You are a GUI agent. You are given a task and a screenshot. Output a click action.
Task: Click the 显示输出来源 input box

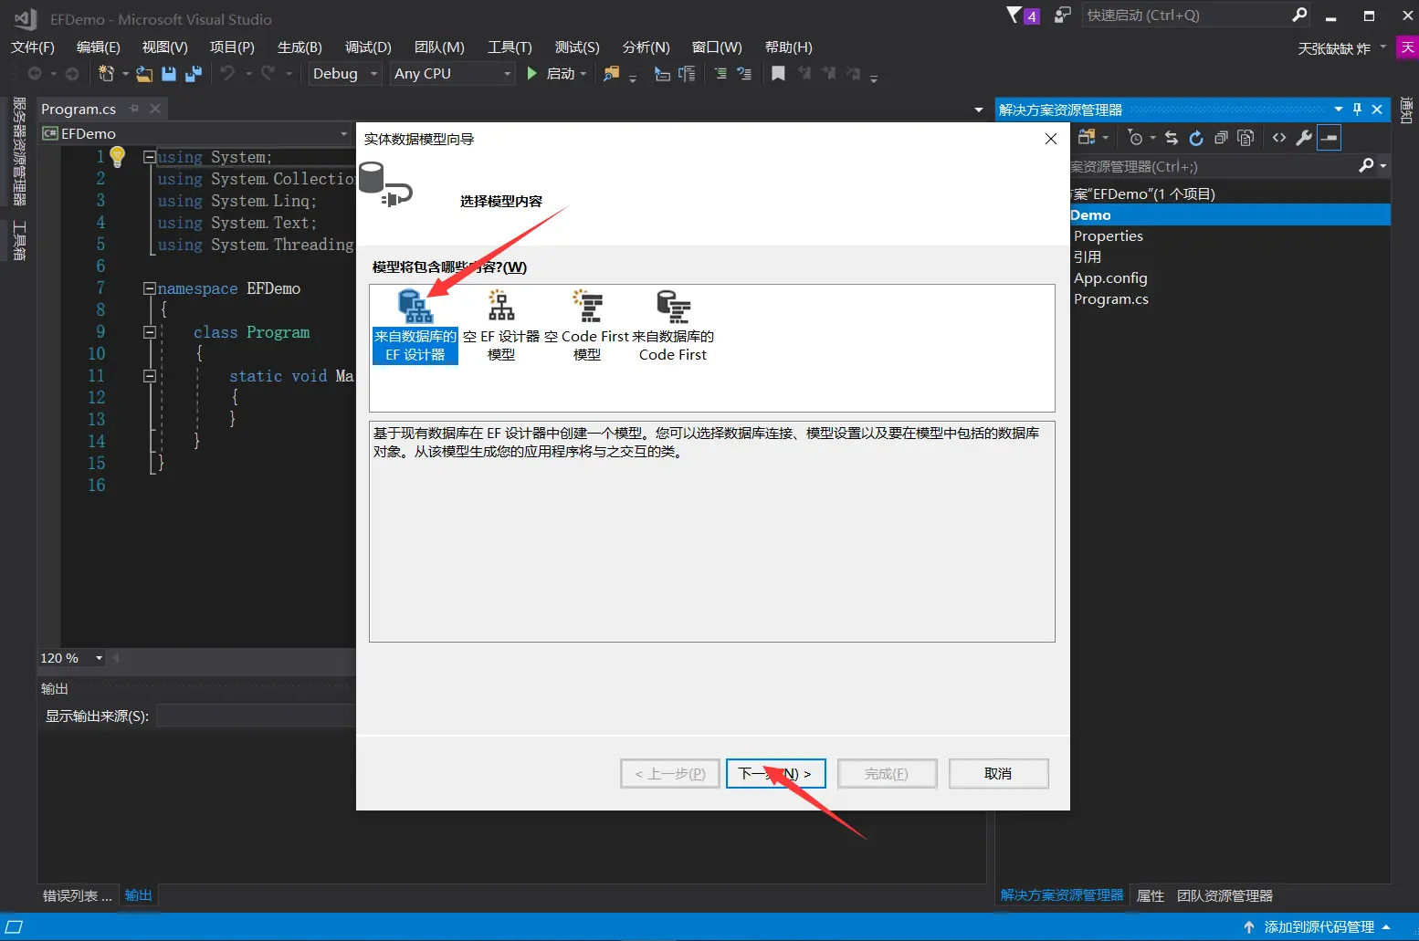[255, 716]
